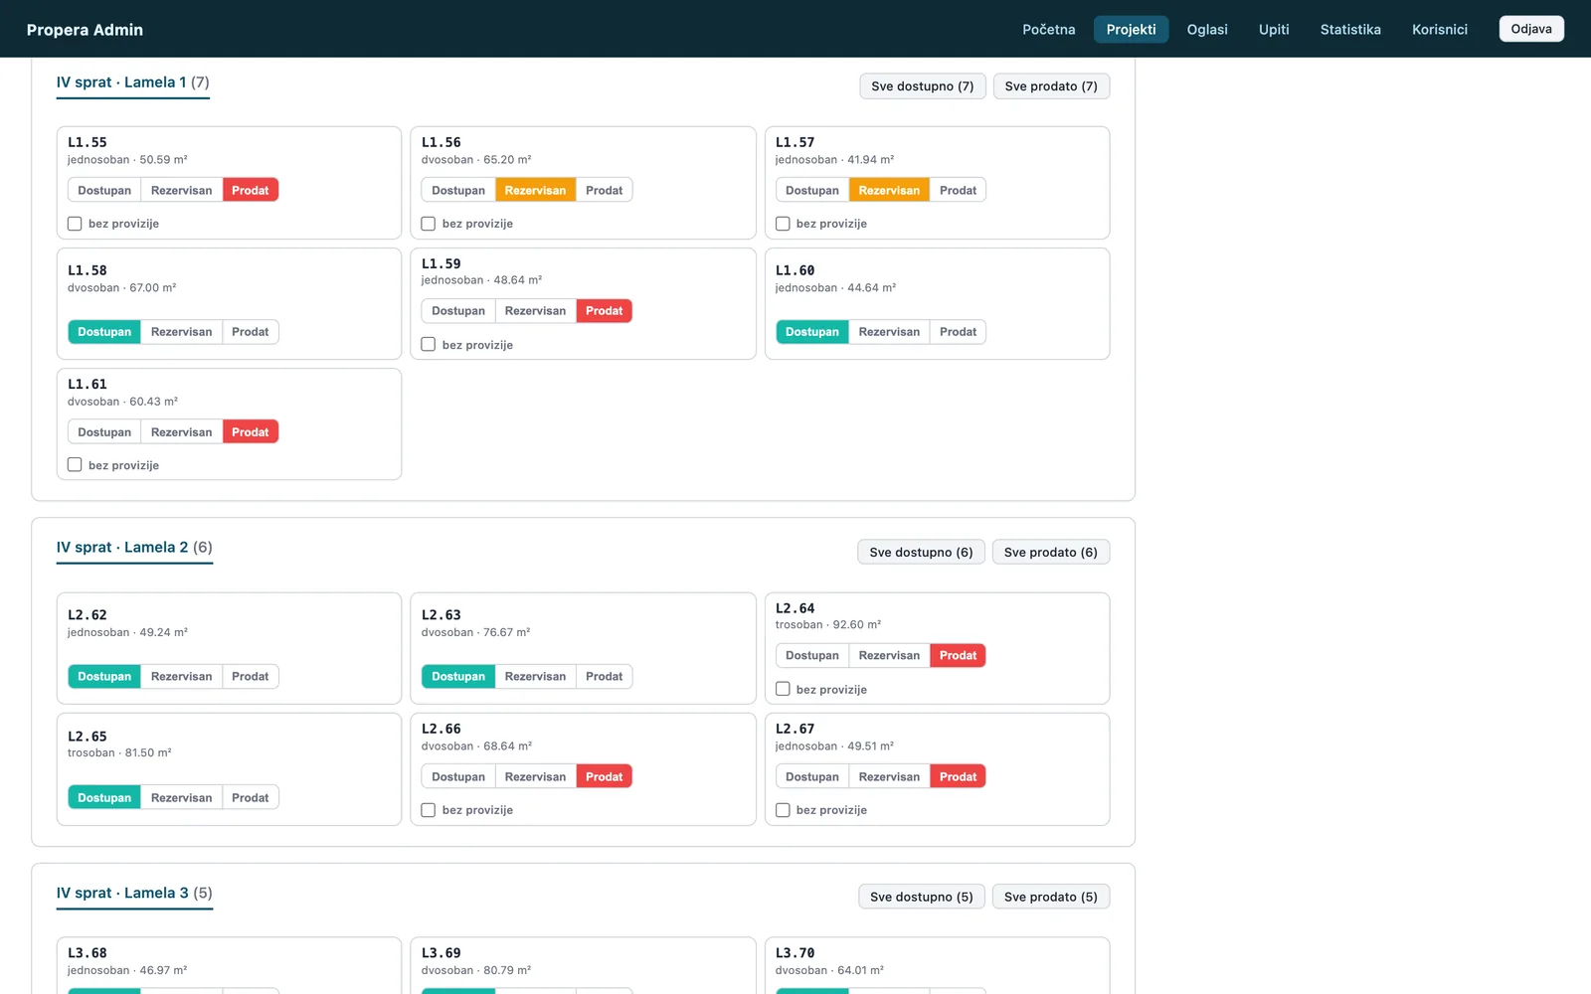1591x994 pixels.
Task: Mark unit L2.65 as Prodat
Action: click(251, 798)
